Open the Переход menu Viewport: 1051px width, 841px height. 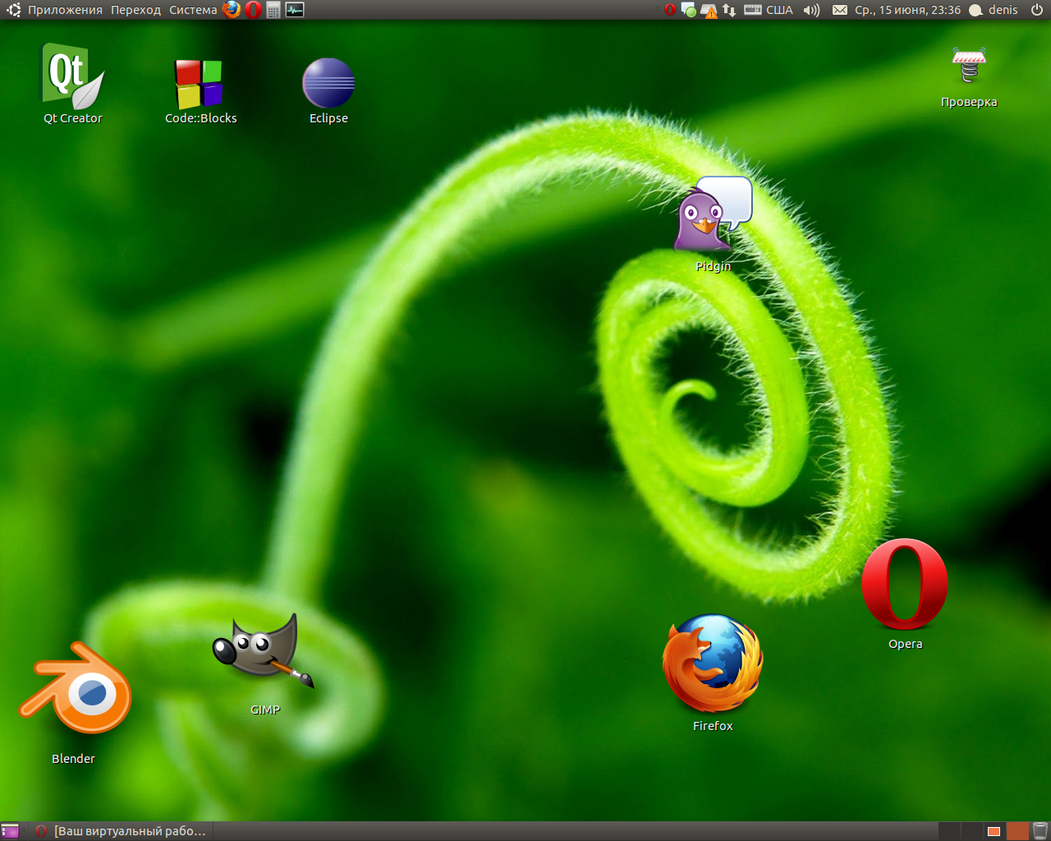pos(135,10)
